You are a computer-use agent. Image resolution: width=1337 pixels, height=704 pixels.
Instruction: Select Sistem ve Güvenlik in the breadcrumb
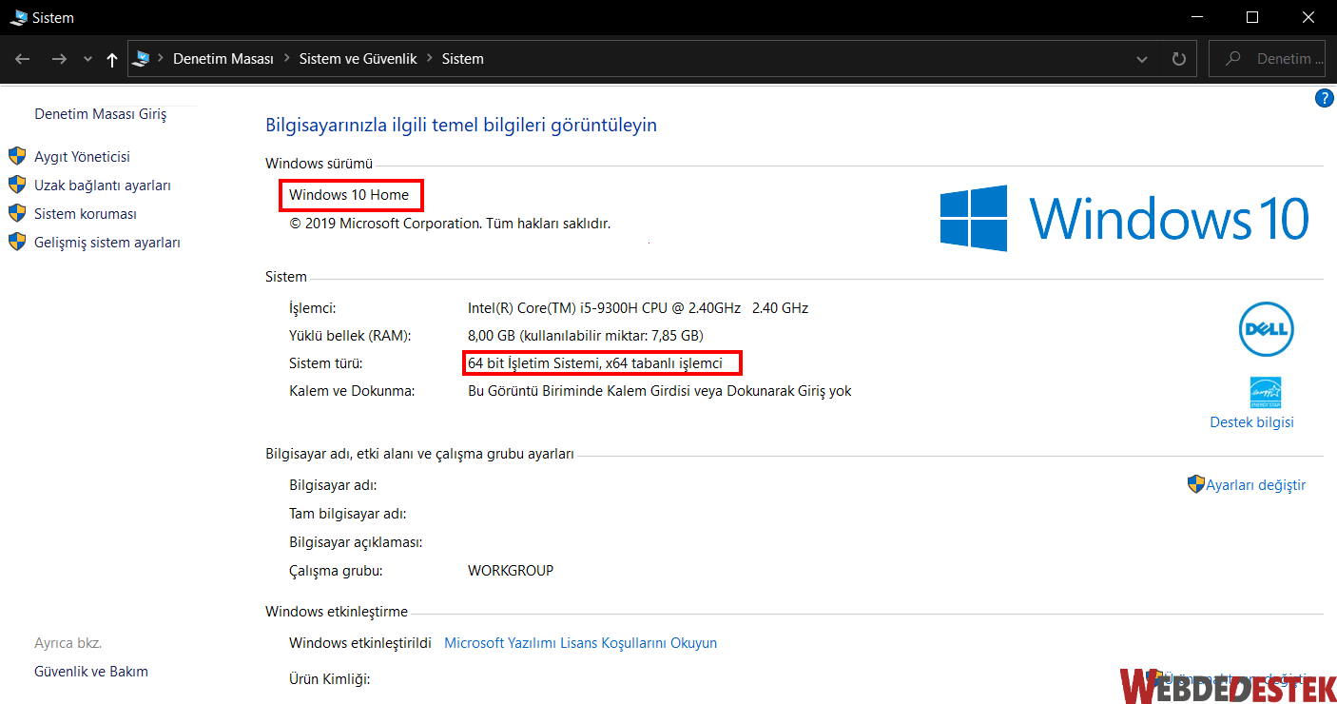pos(358,59)
